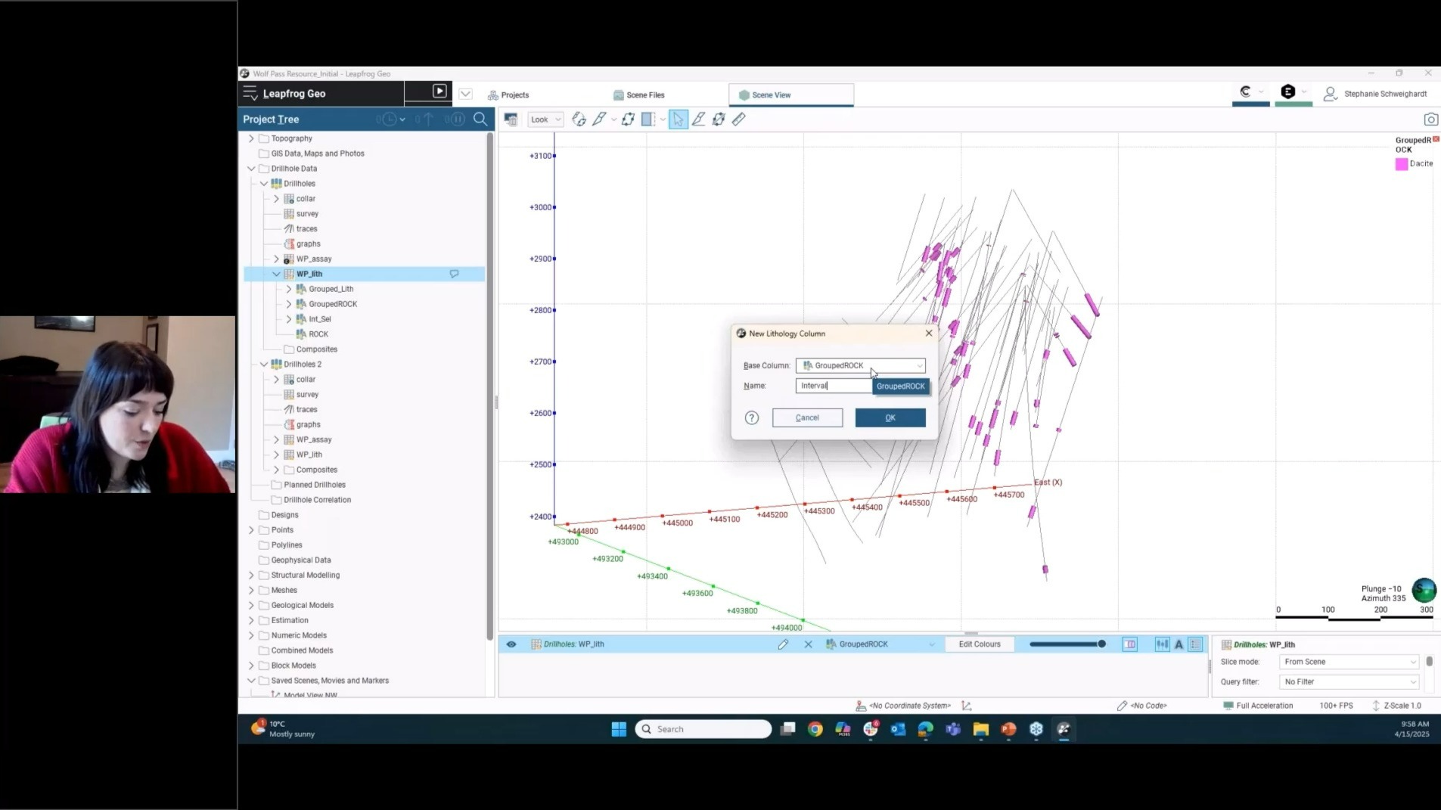The width and height of the screenshot is (1441, 810).
Task: Open the search icon in Project Tree
Action: pyautogui.click(x=480, y=119)
